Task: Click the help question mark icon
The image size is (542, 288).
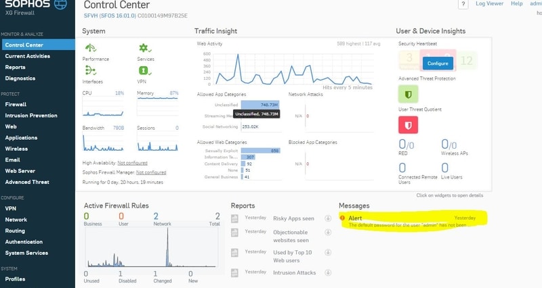Action: click(463, 4)
